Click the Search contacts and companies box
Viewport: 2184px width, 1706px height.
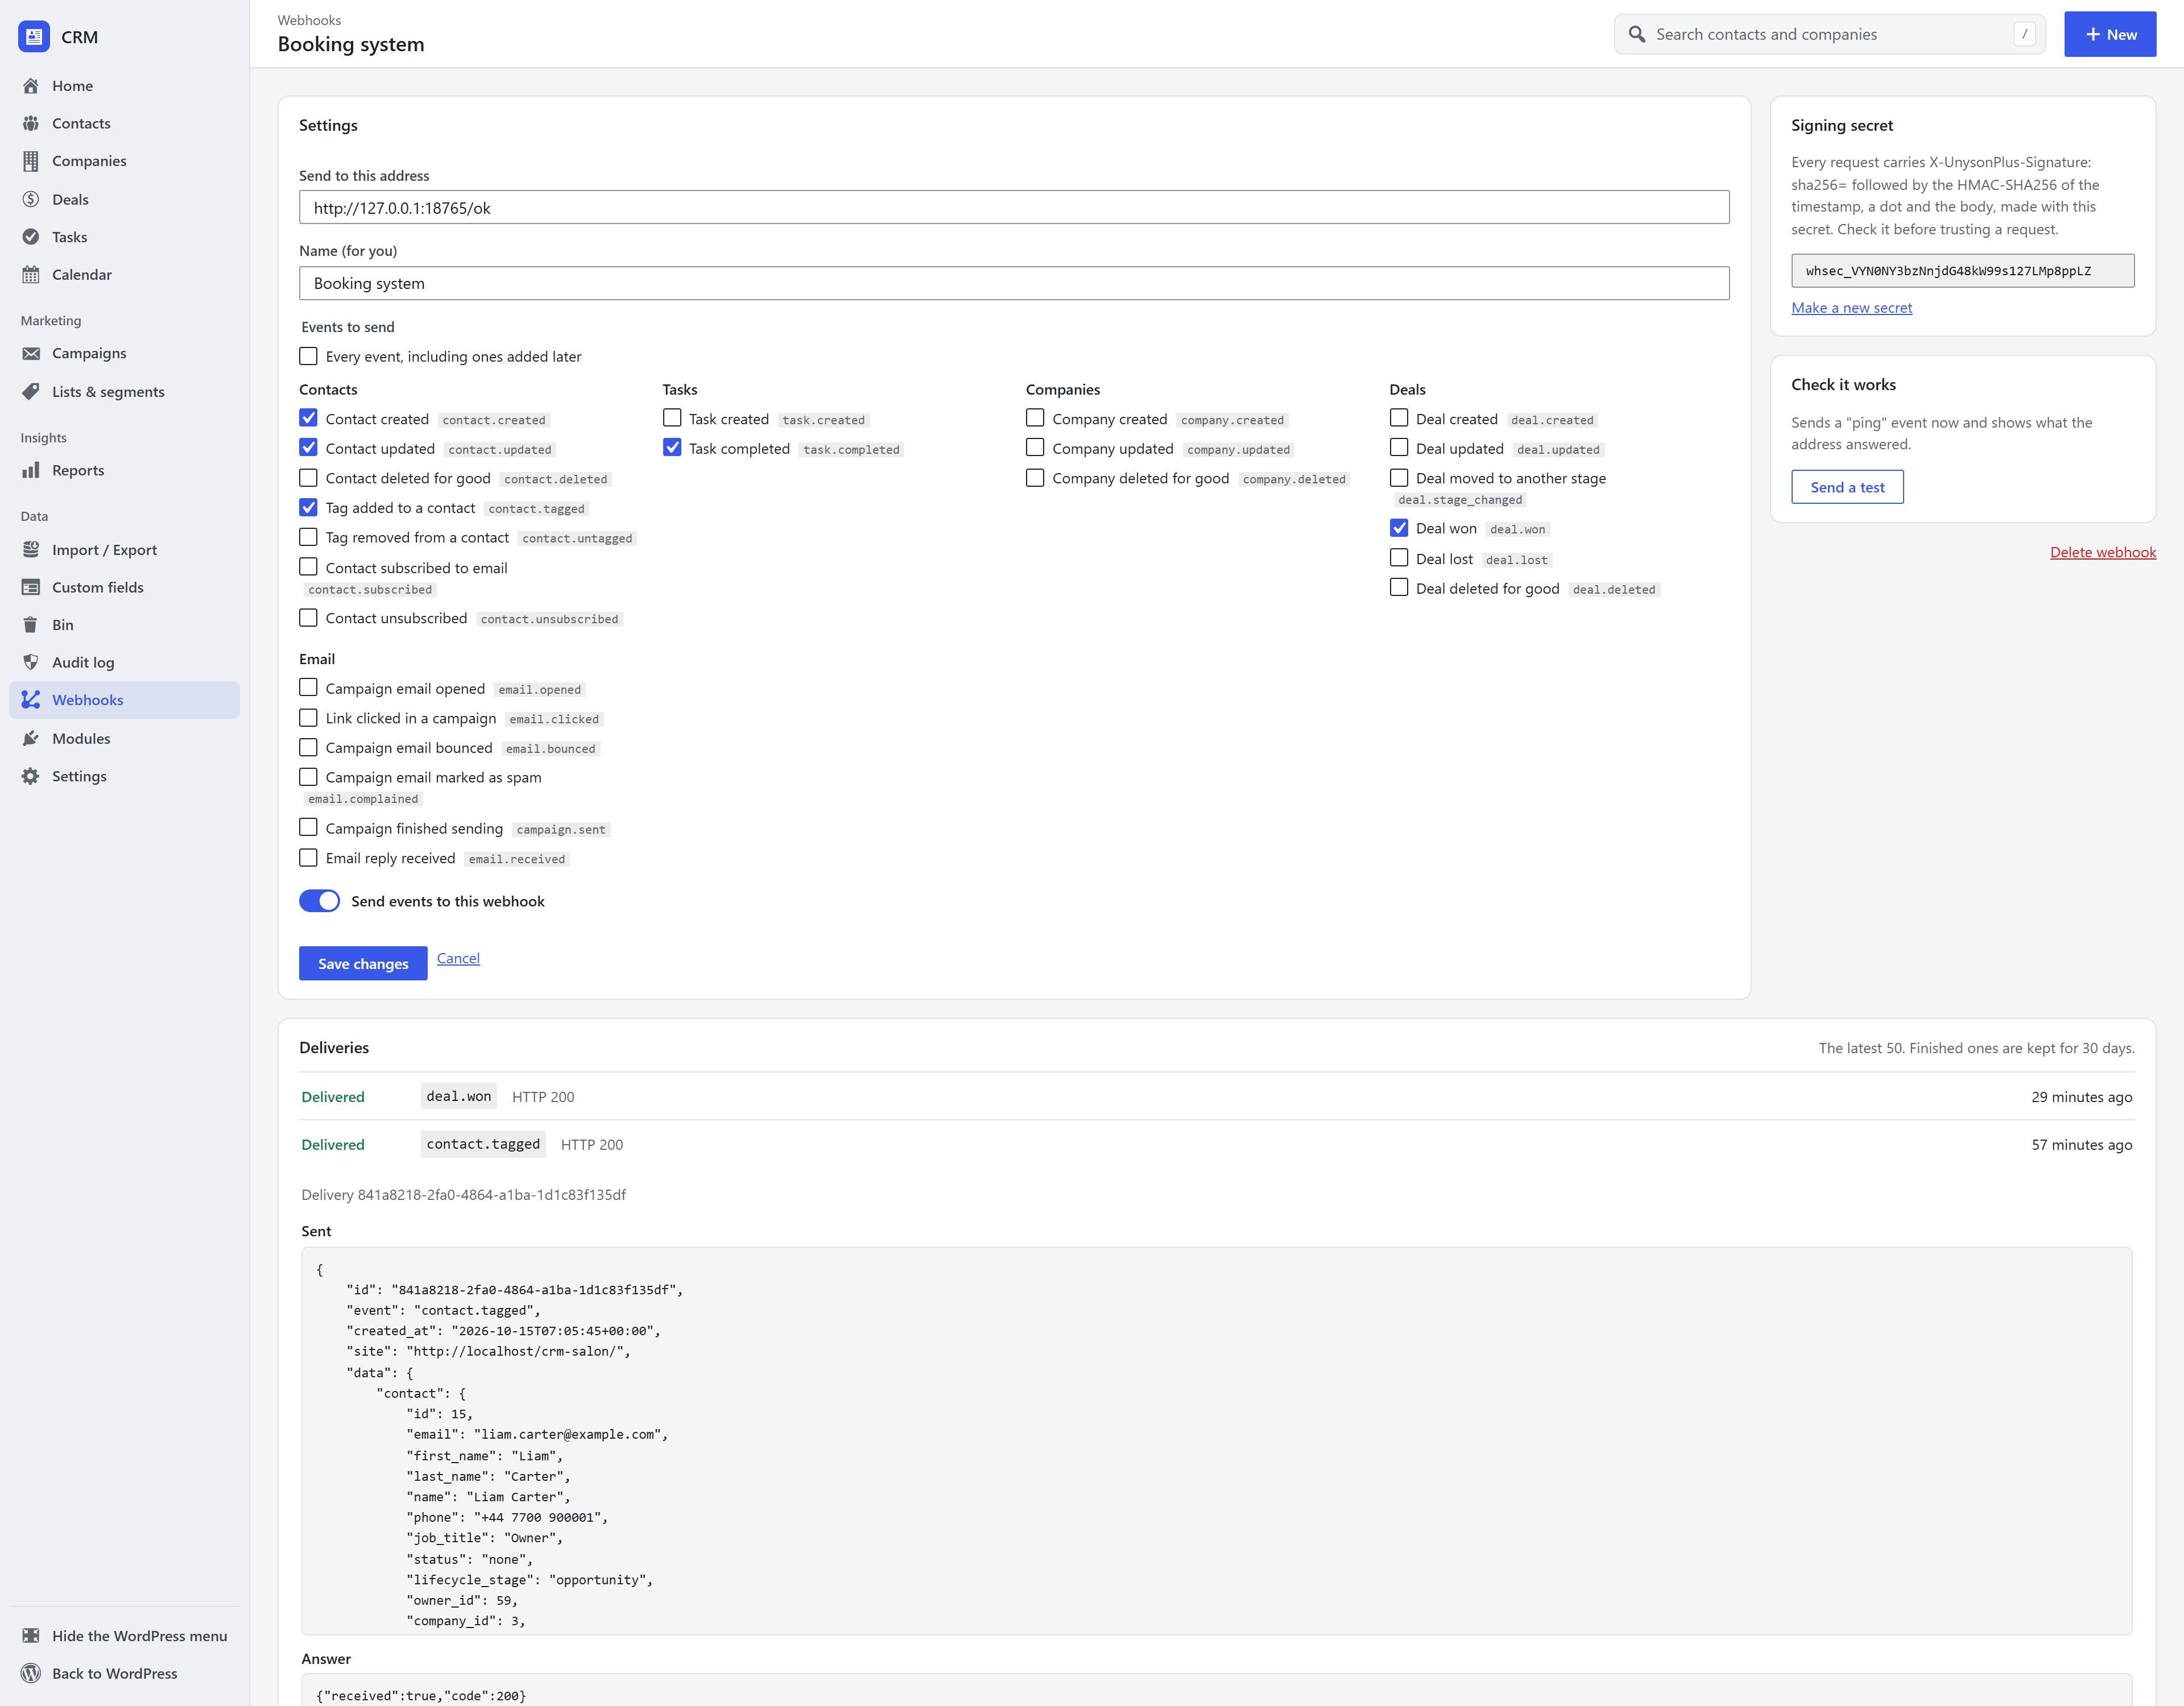pos(1829,34)
